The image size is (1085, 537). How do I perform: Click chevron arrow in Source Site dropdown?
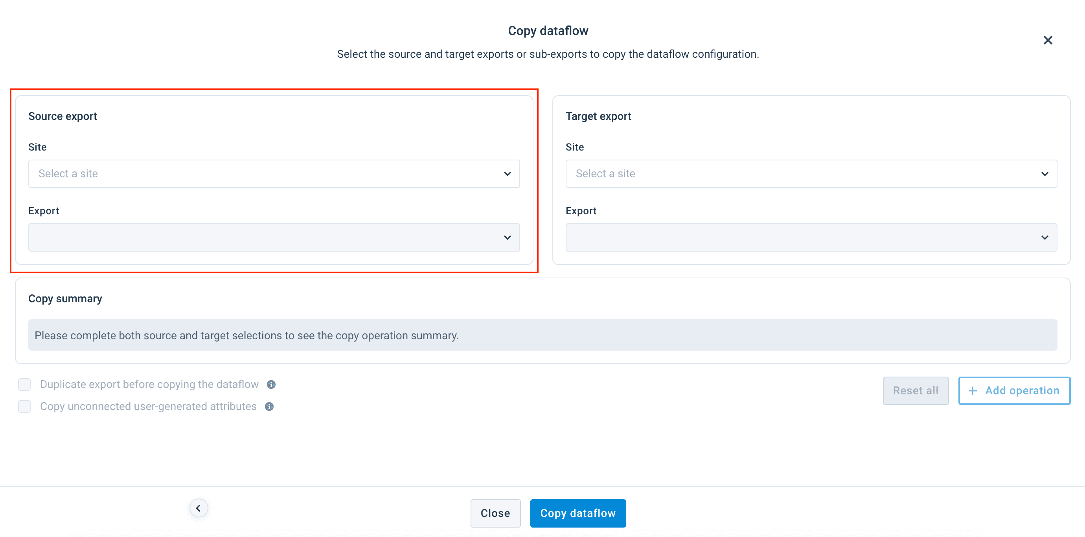point(507,174)
